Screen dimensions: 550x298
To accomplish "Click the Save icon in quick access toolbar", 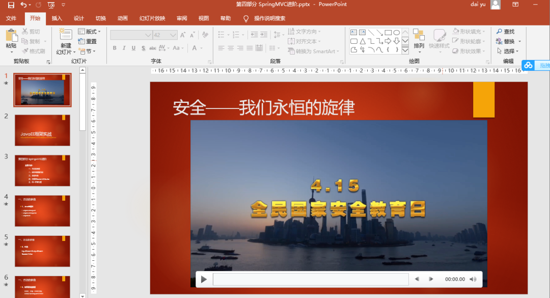I will pos(11,5).
